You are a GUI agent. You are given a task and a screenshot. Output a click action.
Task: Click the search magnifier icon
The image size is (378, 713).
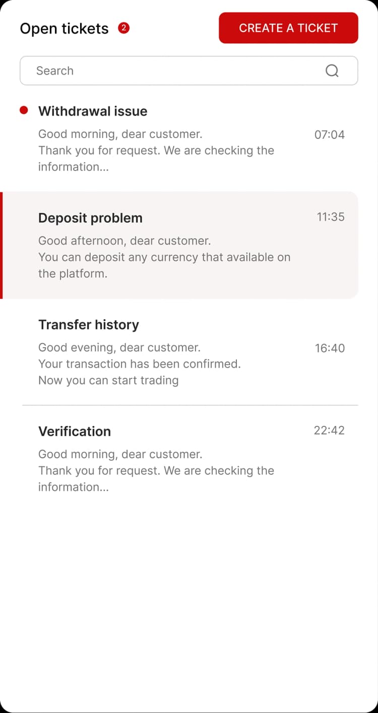pyautogui.click(x=332, y=71)
